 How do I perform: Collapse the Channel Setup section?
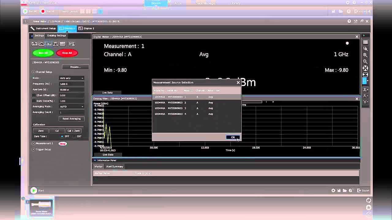pyautogui.click(x=33, y=72)
